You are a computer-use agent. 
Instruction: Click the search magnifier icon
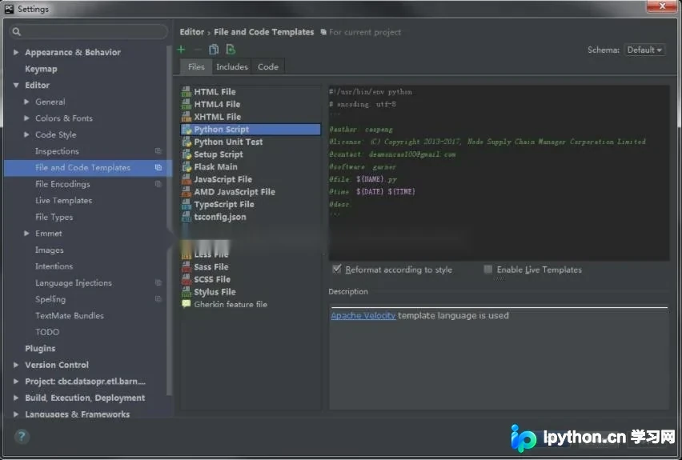coord(17,32)
